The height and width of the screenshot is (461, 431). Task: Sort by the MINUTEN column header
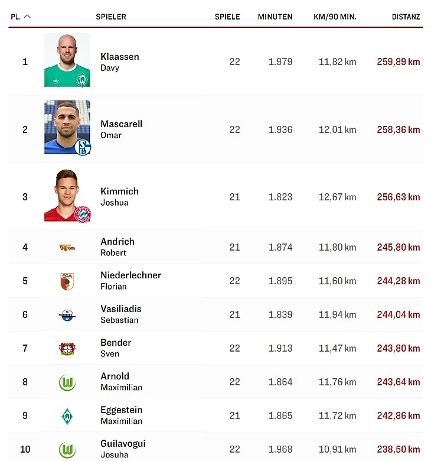pyautogui.click(x=275, y=17)
